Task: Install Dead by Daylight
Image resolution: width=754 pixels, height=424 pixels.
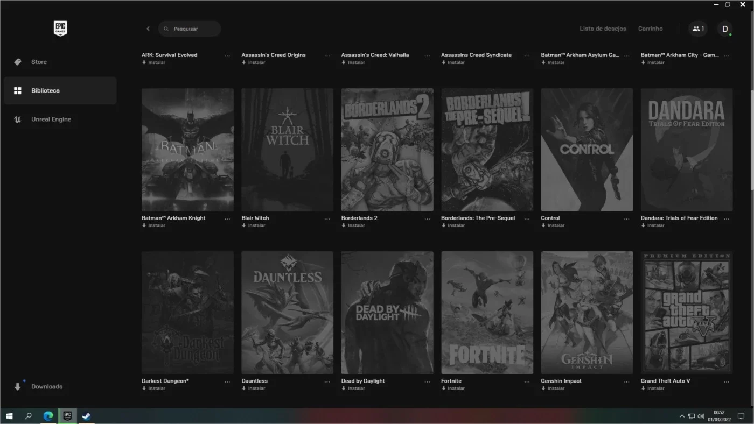Action: [x=353, y=388]
